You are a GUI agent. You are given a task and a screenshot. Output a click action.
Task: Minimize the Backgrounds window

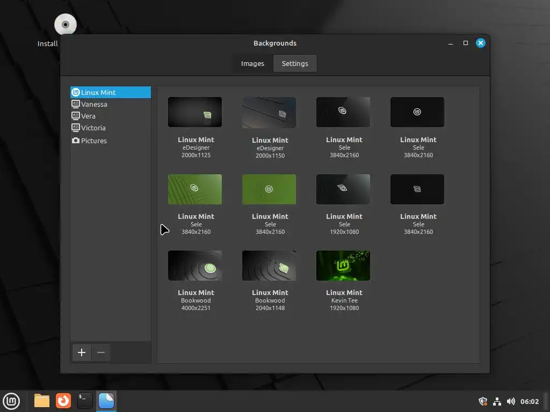(451, 43)
